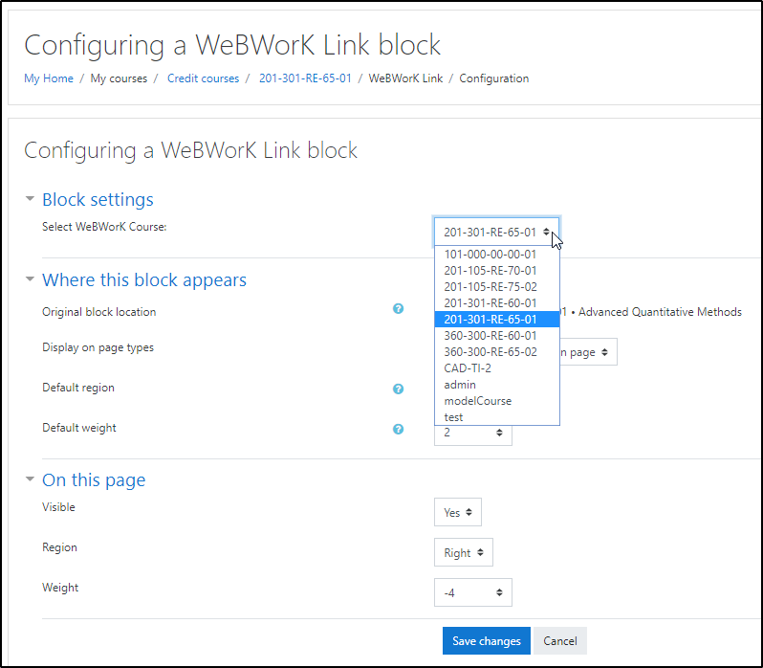This screenshot has width=763, height=668.
Task: Click help icon beside Default region
Action: [399, 389]
